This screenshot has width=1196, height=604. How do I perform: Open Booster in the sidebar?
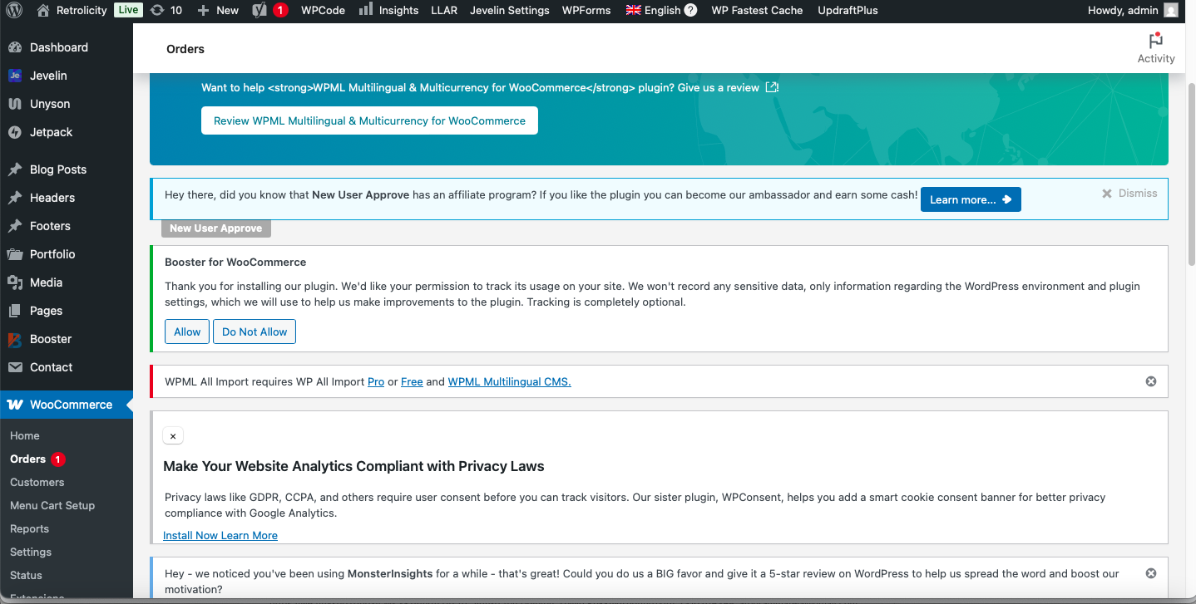[51, 339]
